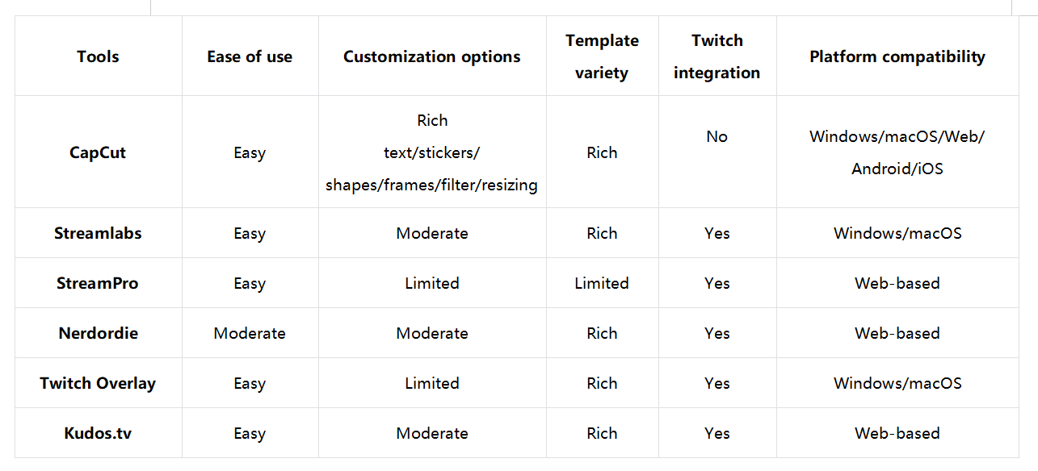Image resolution: width=1038 pixels, height=471 pixels.
Task: Select the Streamlabs row name cell
Action: (98, 233)
